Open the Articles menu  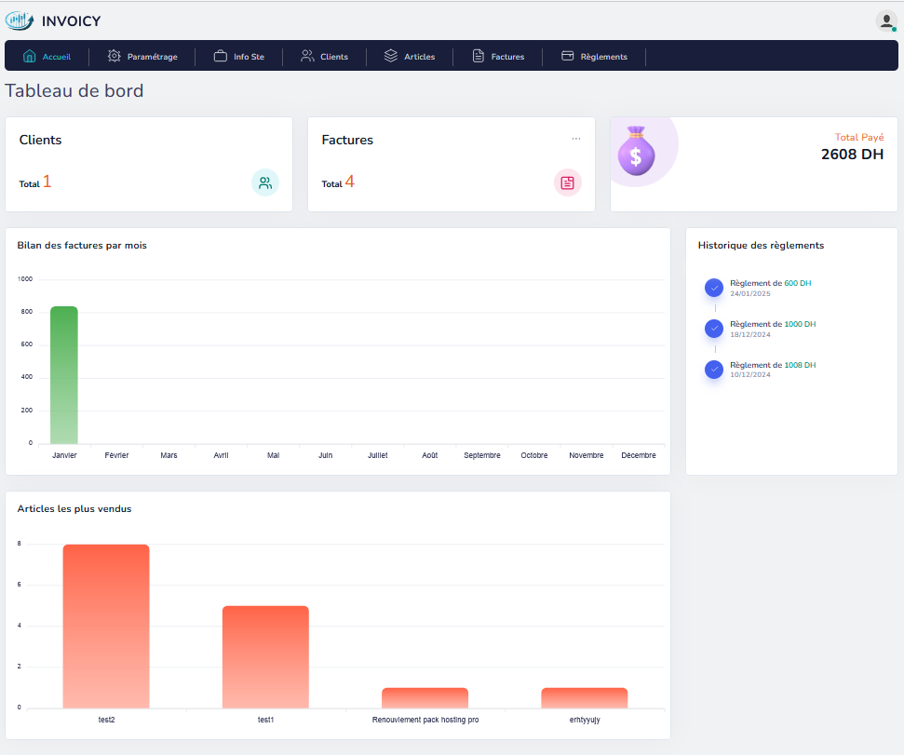(410, 57)
